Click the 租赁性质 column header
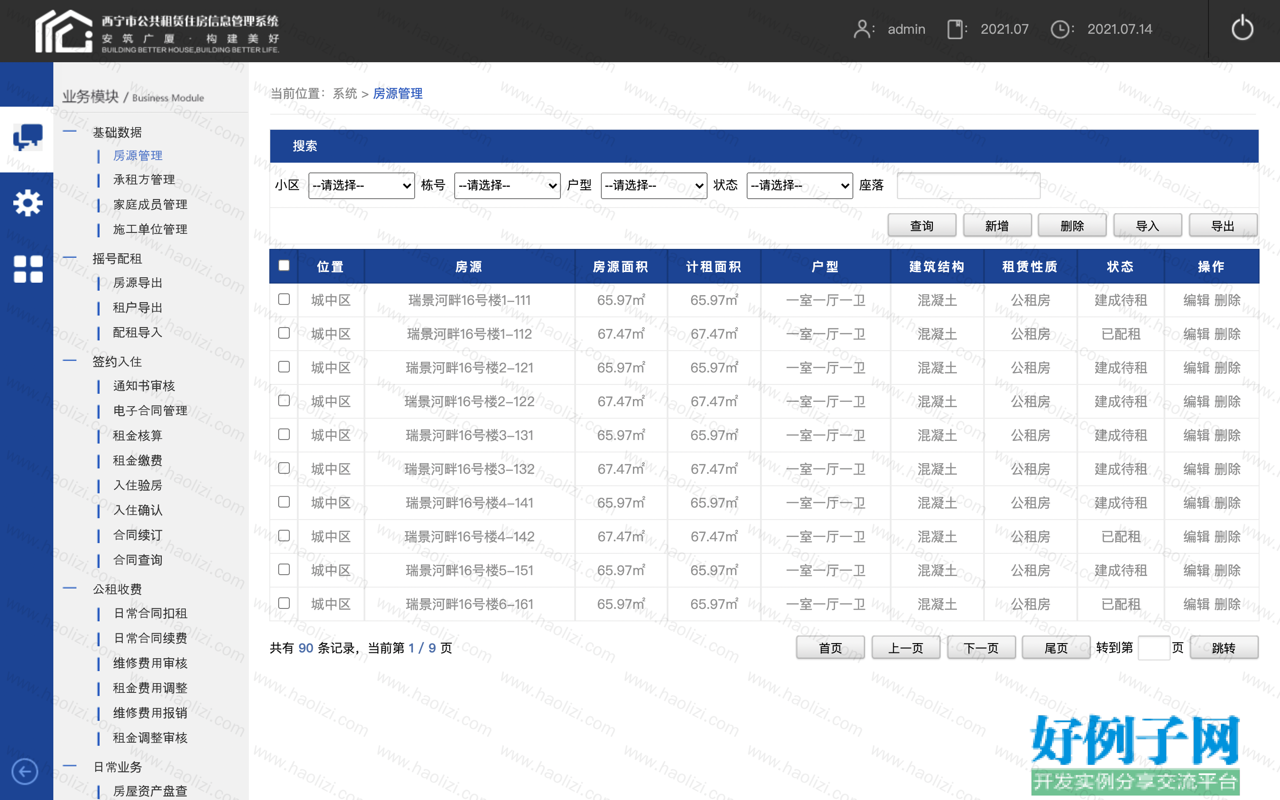 1030,267
